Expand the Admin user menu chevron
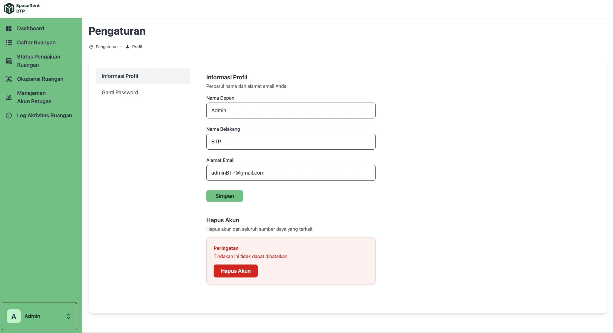Viewport: 613px width, 333px height. 68,316
